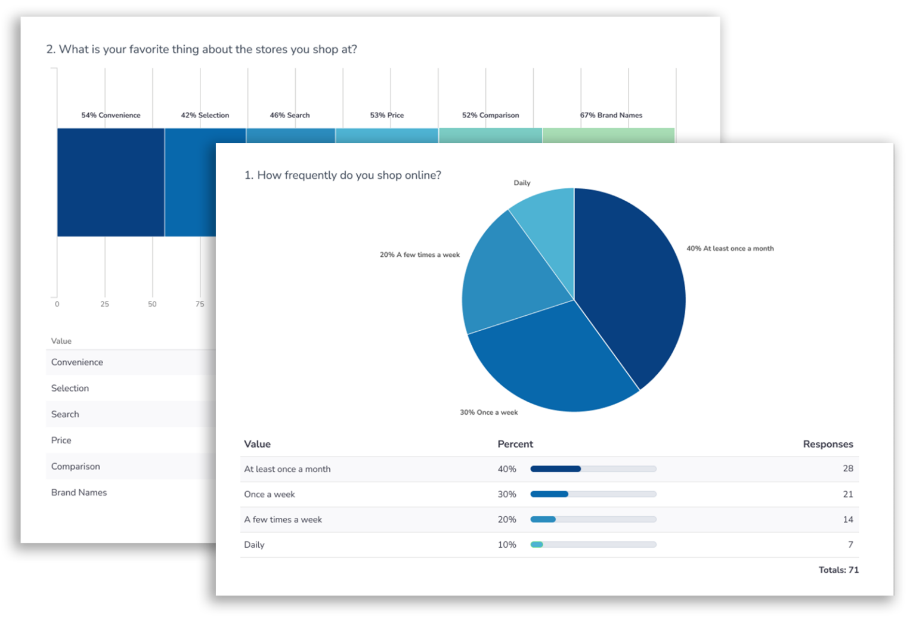Click the Value column header
The height and width of the screenshot is (618, 916).
coord(257,444)
